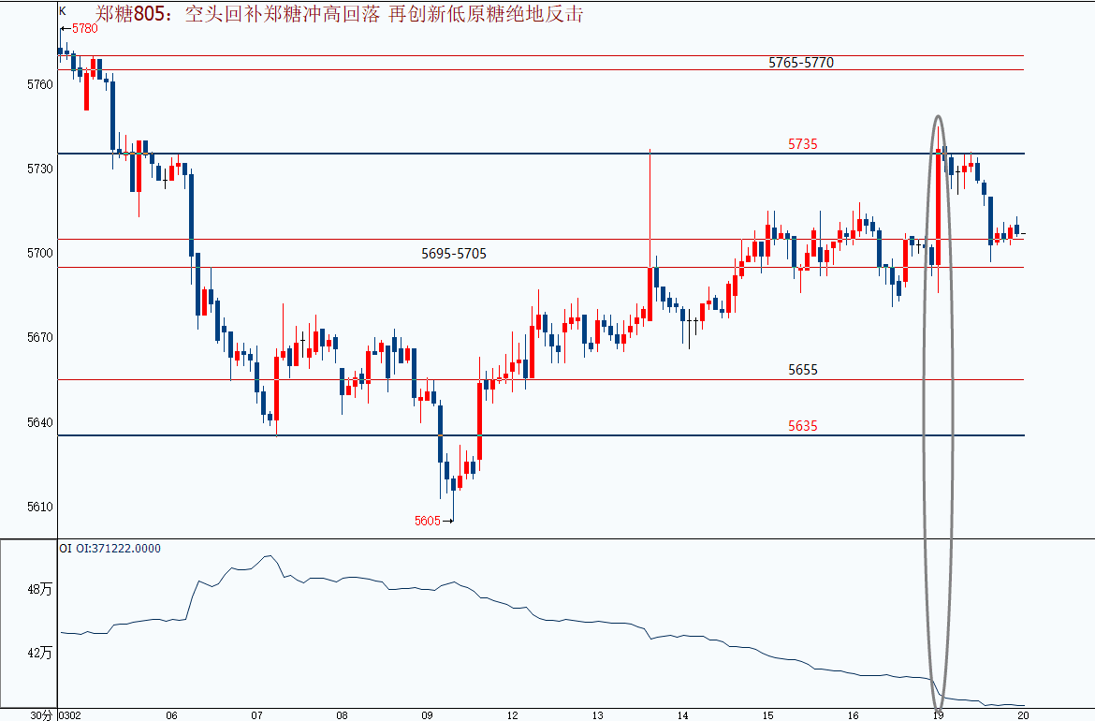This screenshot has height=721, width=1095.
Task: Select date 09 on the time axis
Action: click(428, 714)
